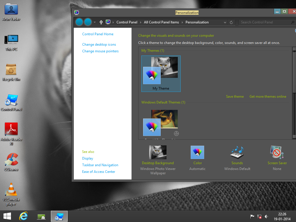296x222 pixels.
Task: Click the speaker volume icon in the tray
Action: pos(266,216)
